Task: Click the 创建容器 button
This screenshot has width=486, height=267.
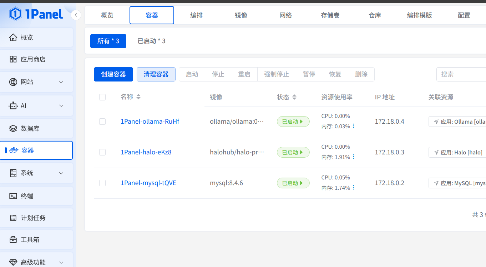Action: 113,74
